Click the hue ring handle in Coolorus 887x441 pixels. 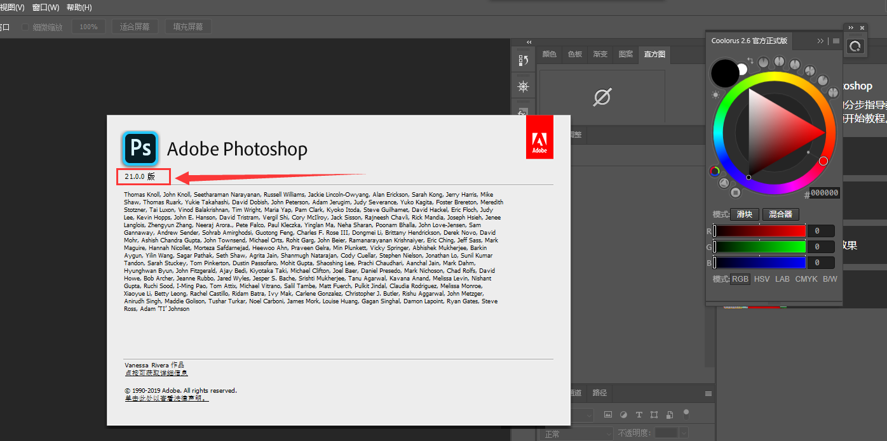(x=823, y=161)
